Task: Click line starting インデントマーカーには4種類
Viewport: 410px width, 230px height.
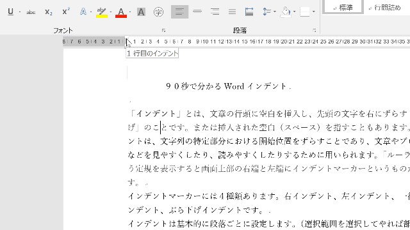Action: pos(269,196)
